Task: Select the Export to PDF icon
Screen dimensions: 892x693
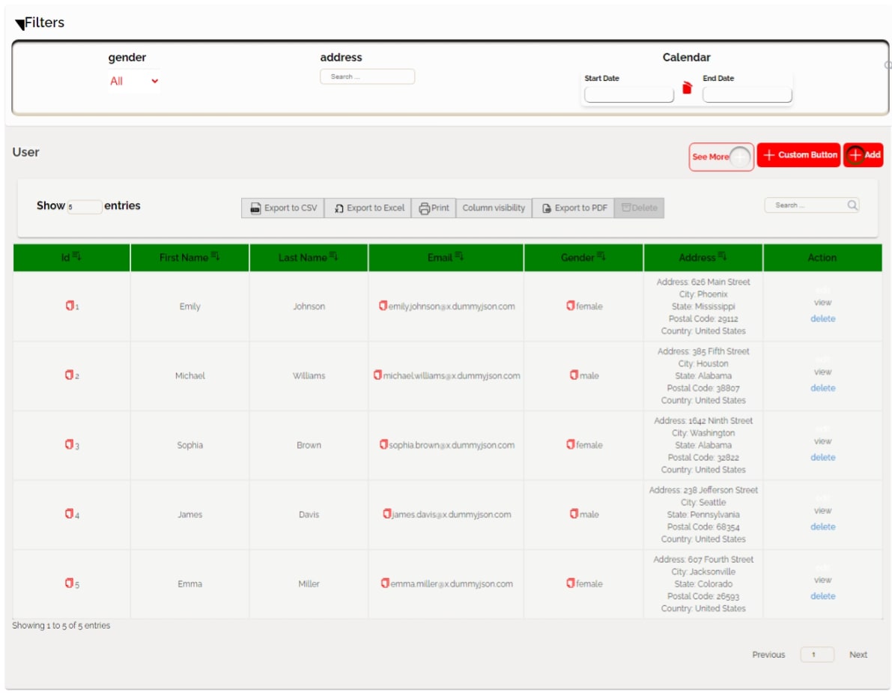Action: 547,208
